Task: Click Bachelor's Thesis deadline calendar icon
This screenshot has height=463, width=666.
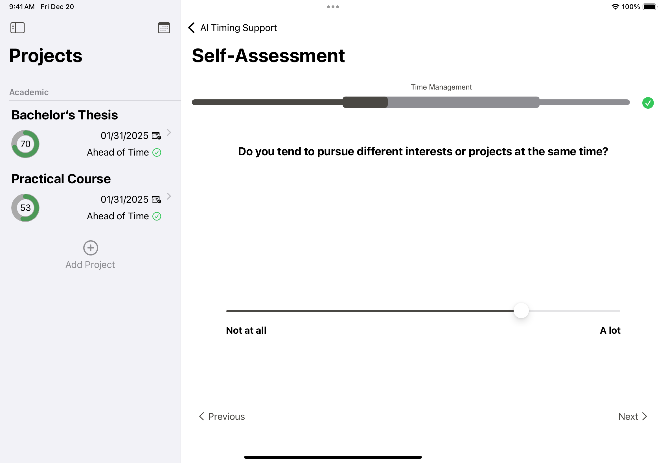Action: (157, 136)
